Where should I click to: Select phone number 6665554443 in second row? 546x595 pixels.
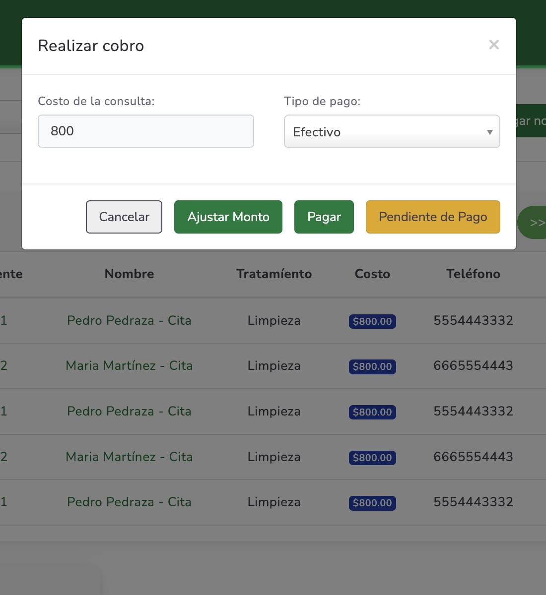point(473,365)
